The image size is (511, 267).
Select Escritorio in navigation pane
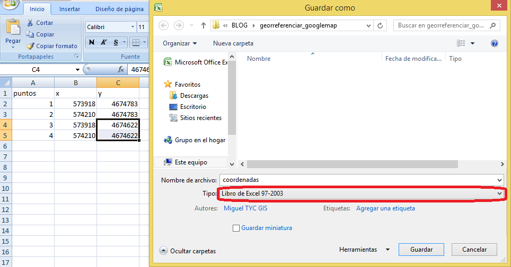(188, 107)
